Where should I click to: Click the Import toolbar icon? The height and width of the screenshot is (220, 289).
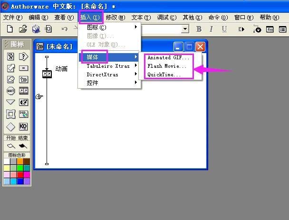pos(48,29)
